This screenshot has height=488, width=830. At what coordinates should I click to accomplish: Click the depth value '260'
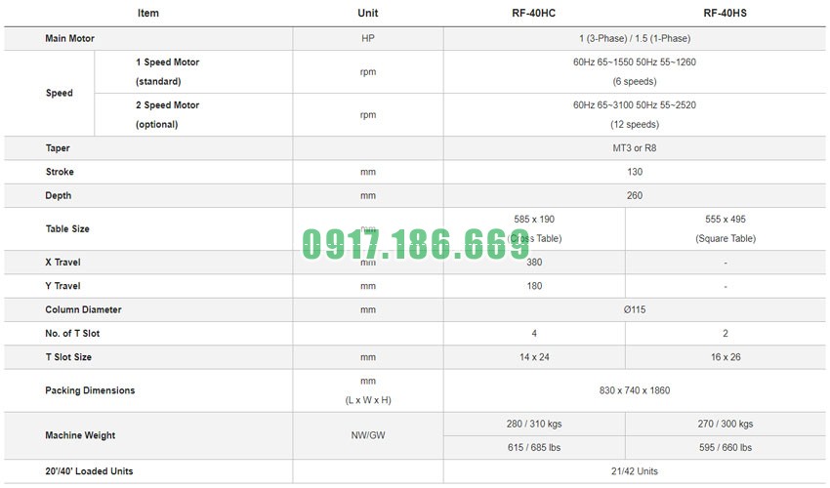coord(635,196)
